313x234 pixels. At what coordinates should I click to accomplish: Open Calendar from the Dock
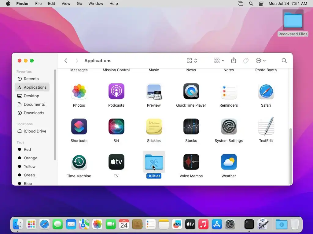click(x=124, y=224)
